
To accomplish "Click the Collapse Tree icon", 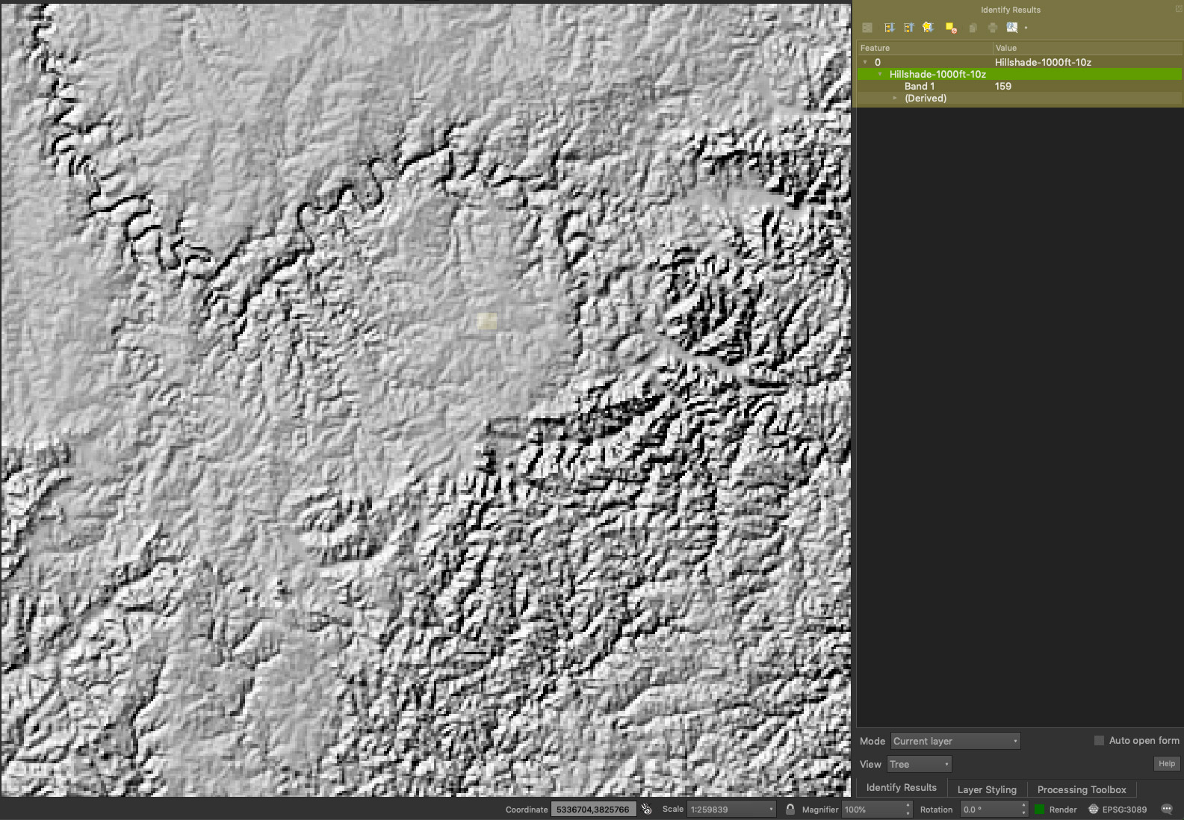I will pos(908,28).
